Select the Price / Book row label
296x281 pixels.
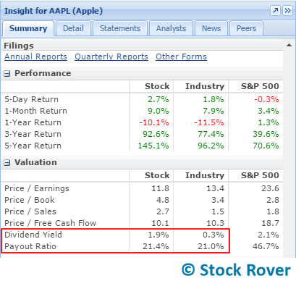30,200
